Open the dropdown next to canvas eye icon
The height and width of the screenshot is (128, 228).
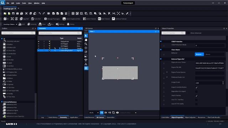click(136, 113)
